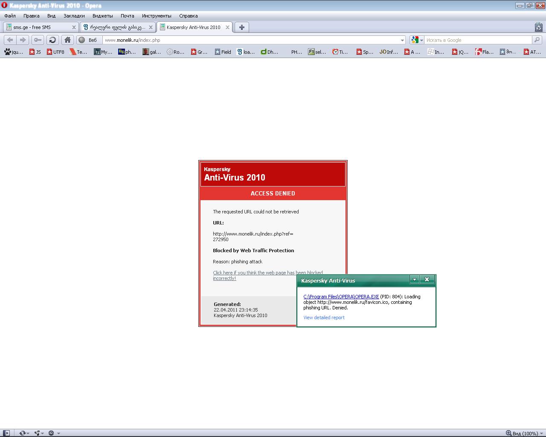Focus the Искать в Google search field
The image size is (546, 437).
[x=478, y=40]
